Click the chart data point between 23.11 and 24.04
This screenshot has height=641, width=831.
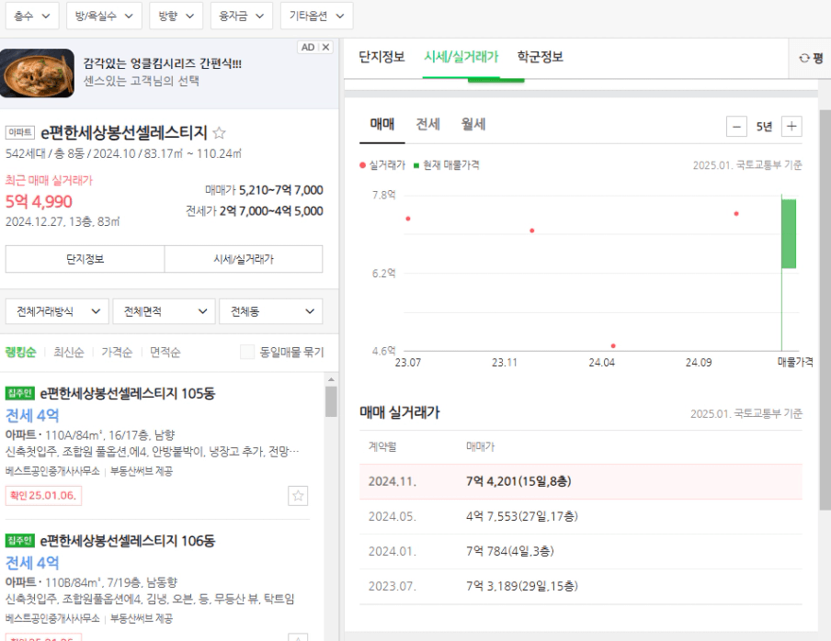pos(532,231)
